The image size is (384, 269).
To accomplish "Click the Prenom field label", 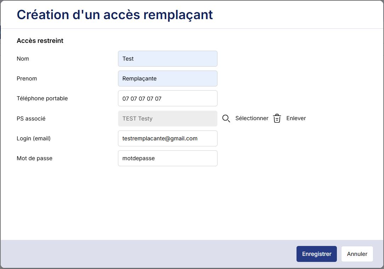I will point(27,79).
